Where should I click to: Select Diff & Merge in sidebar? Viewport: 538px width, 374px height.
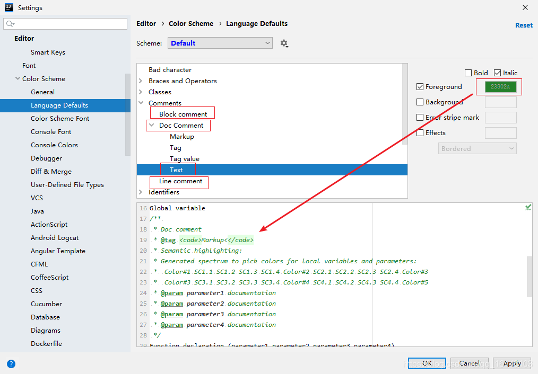(51, 172)
